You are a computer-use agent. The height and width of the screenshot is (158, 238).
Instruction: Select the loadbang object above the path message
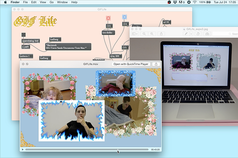tap(55, 39)
